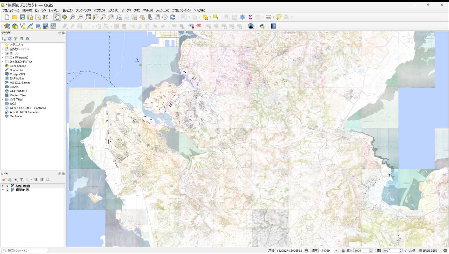
Task: Toggle visibility of AMS1948 layer
Action: 7,186
